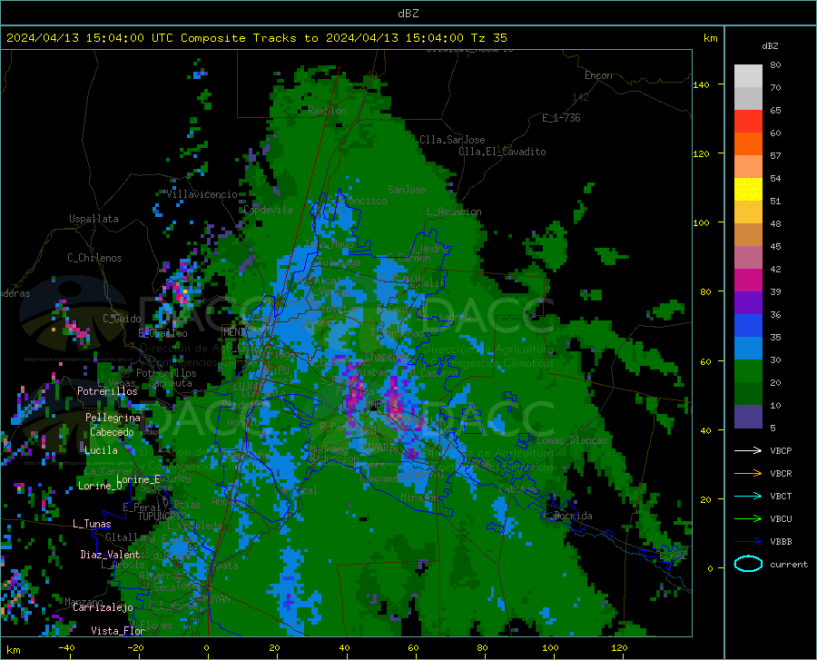Click the Cabecedo station label
This screenshot has width=817, height=660.
coord(112,432)
